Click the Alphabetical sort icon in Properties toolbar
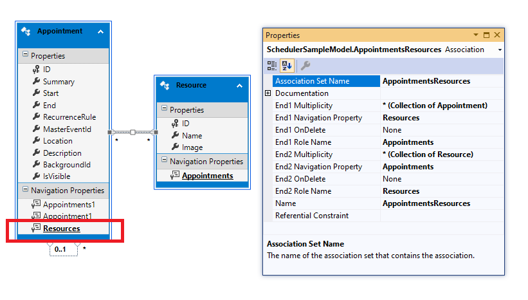This screenshot has width=528, height=300. (x=287, y=66)
